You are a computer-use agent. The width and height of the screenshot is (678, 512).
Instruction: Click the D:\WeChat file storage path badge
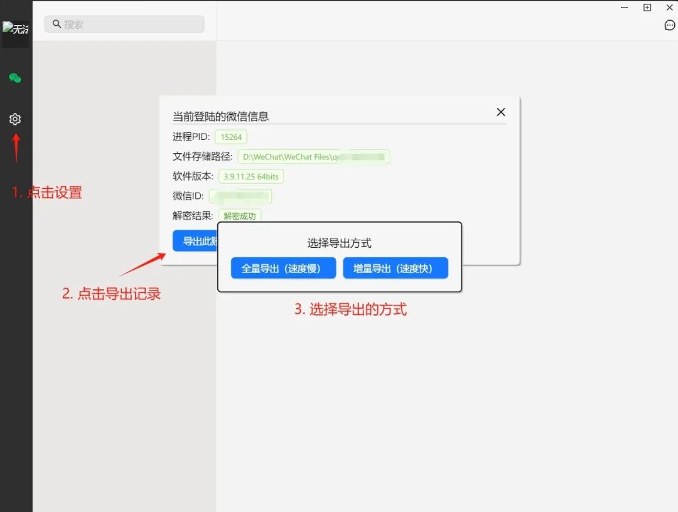[313, 156]
